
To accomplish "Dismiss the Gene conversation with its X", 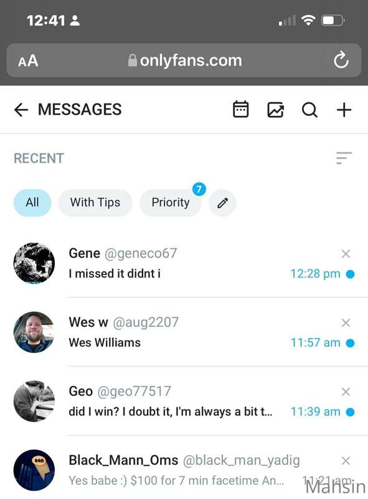I will 346,254.
